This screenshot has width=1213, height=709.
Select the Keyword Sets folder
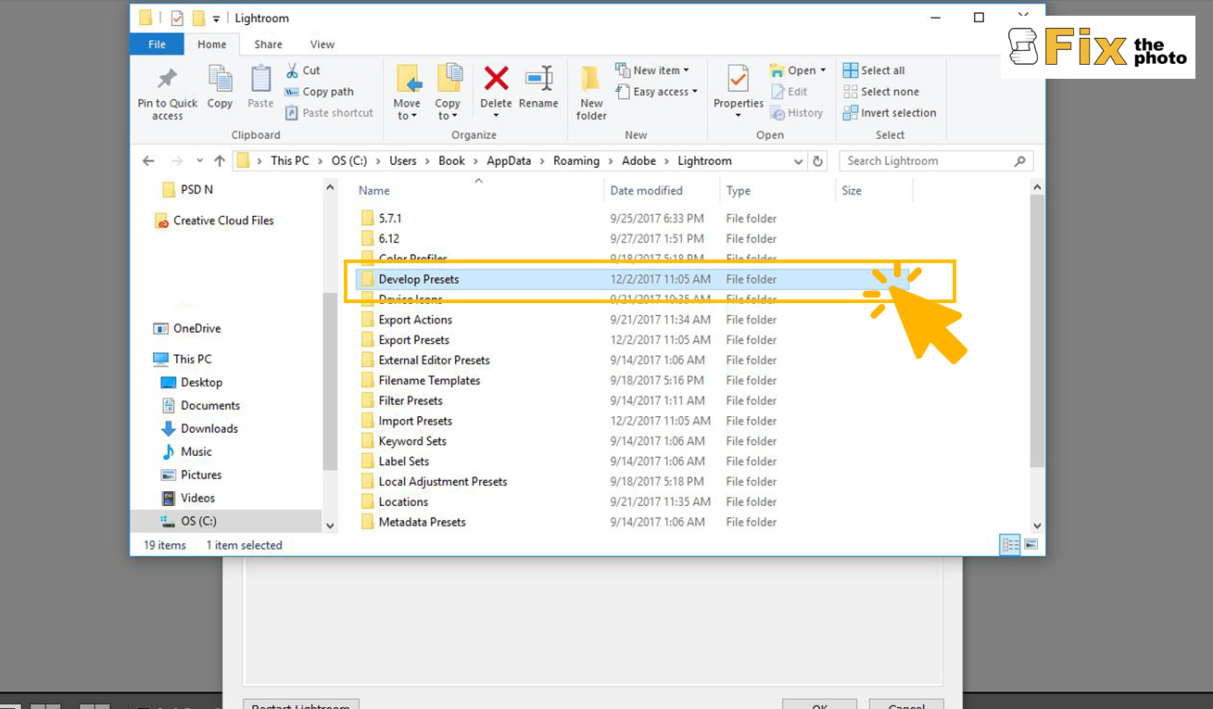tap(412, 441)
